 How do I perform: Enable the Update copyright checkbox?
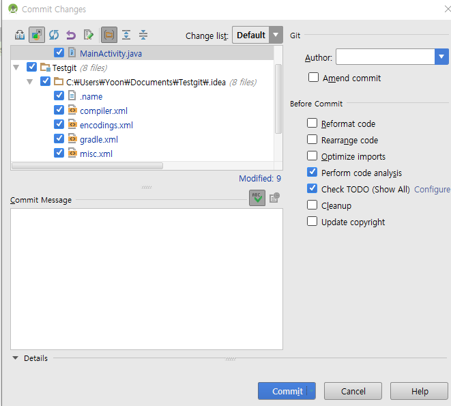click(x=312, y=222)
